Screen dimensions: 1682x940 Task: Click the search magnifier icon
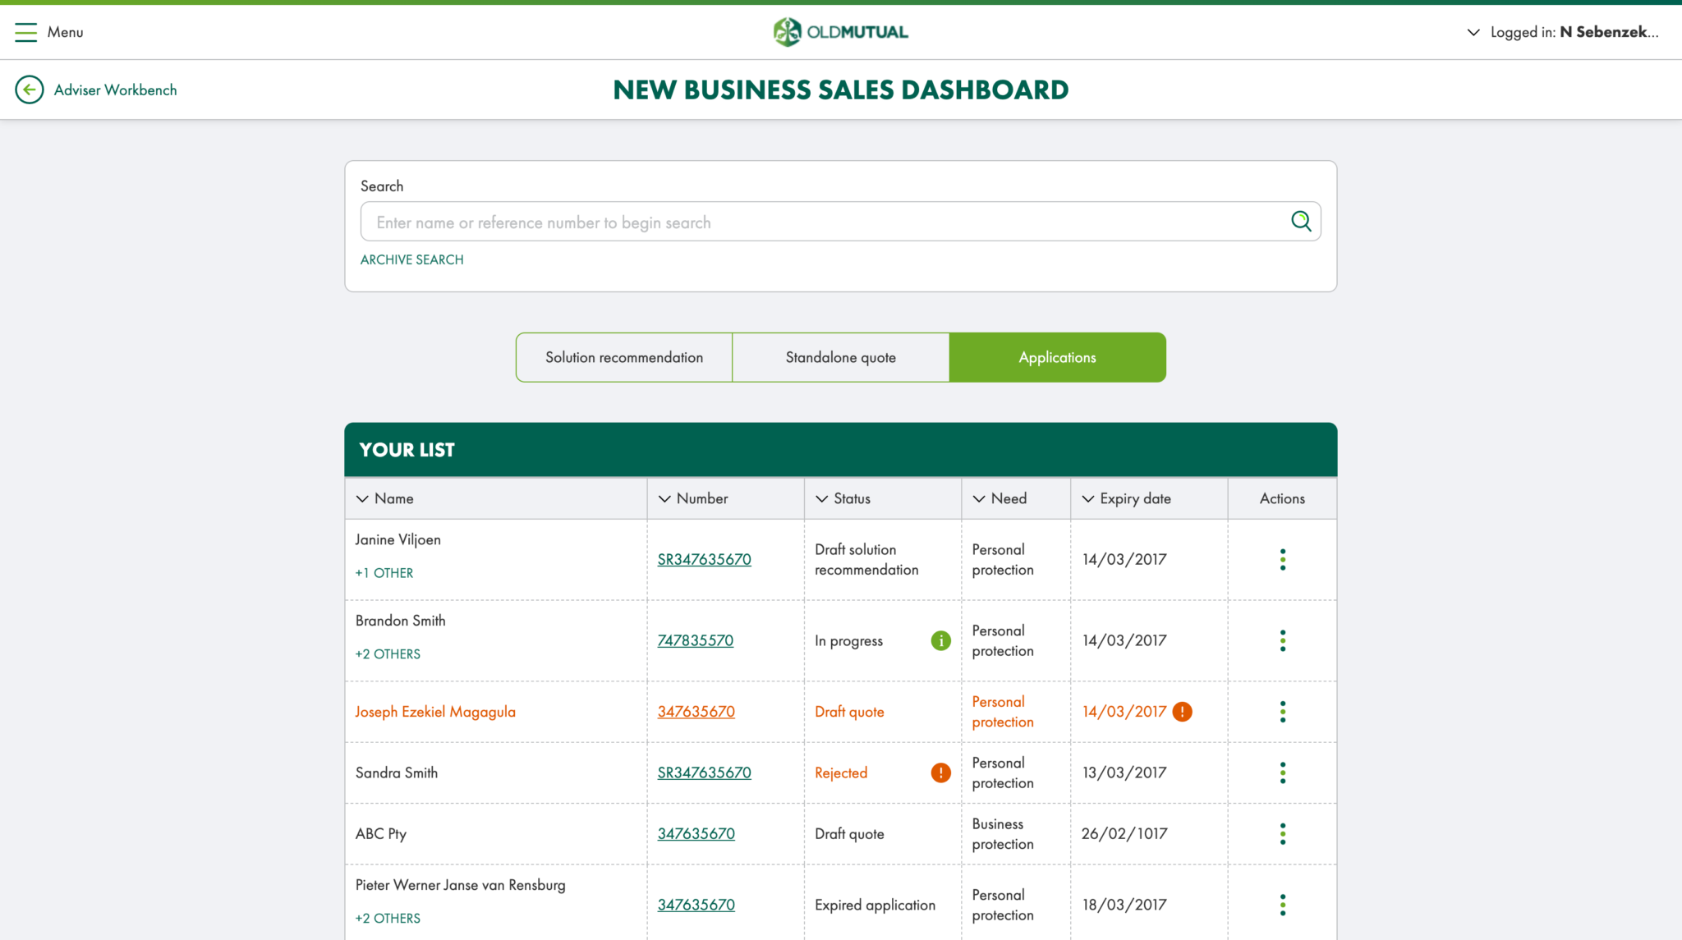(x=1300, y=221)
